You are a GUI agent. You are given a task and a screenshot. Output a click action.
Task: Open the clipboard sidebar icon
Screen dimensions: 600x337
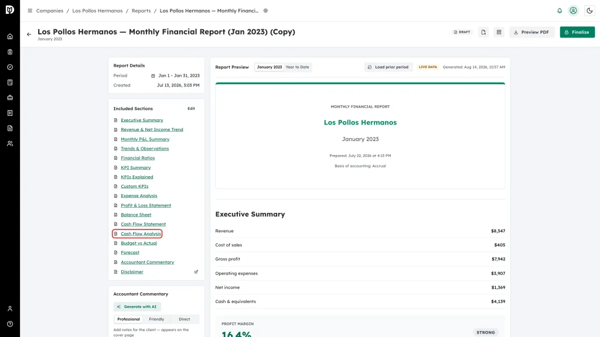tap(10, 52)
